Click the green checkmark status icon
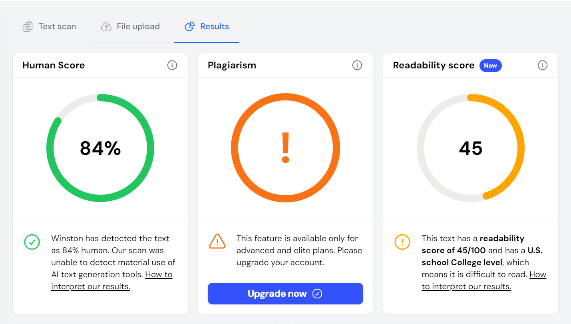Viewport: 571px width, 324px height. pyautogui.click(x=32, y=242)
